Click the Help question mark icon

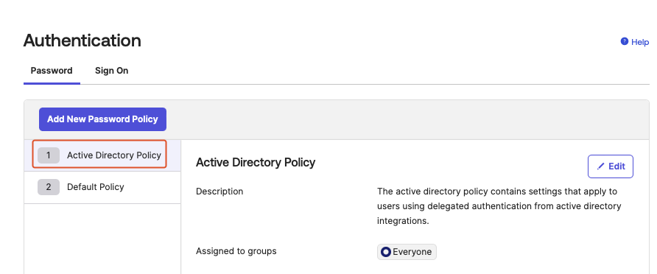pyautogui.click(x=625, y=41)
